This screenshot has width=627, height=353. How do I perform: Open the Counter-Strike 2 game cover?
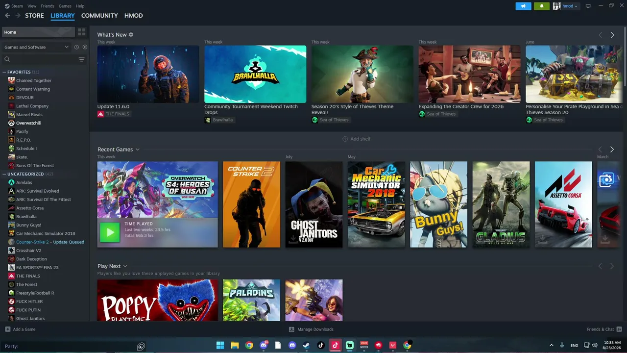pos(252,204)
